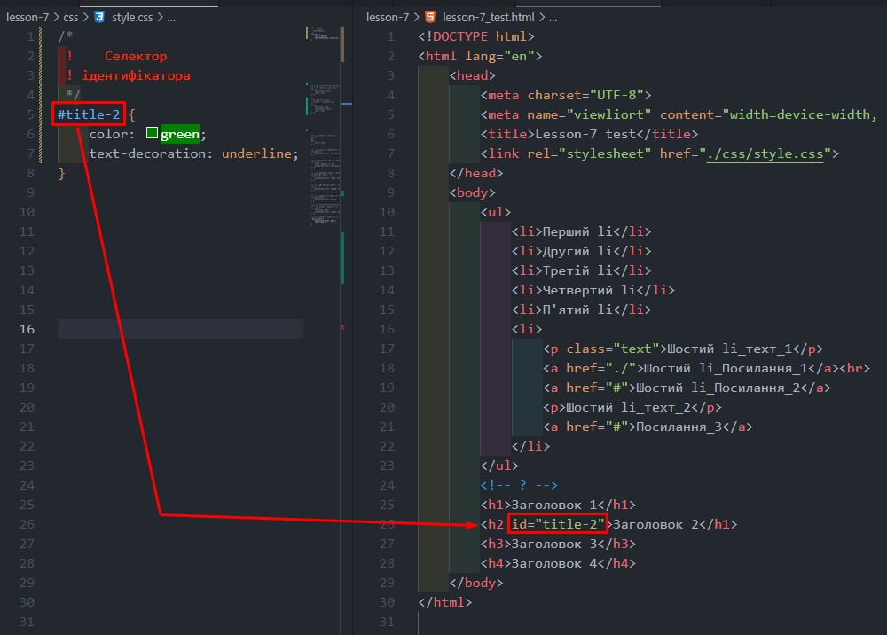Click the "Четвертий li" list item text
The image size is (887, 635).
(589, 290)
